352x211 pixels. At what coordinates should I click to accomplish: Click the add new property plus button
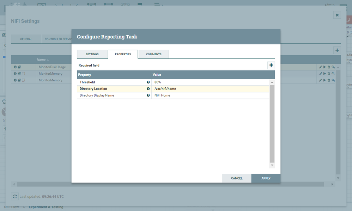tap(271, 65)
